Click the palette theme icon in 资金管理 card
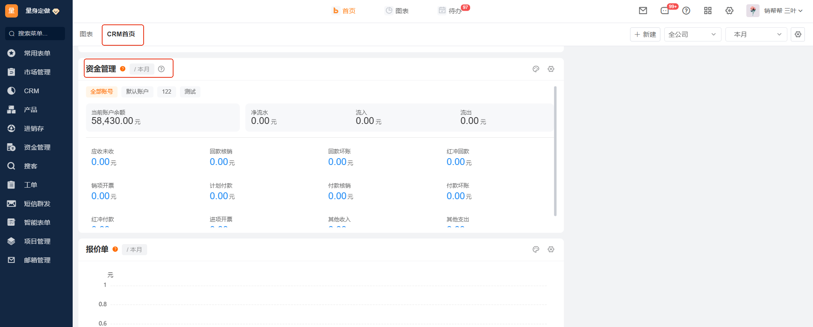Image resolution: width=813 pixels, height=327 pixels. tap(536, 69)
